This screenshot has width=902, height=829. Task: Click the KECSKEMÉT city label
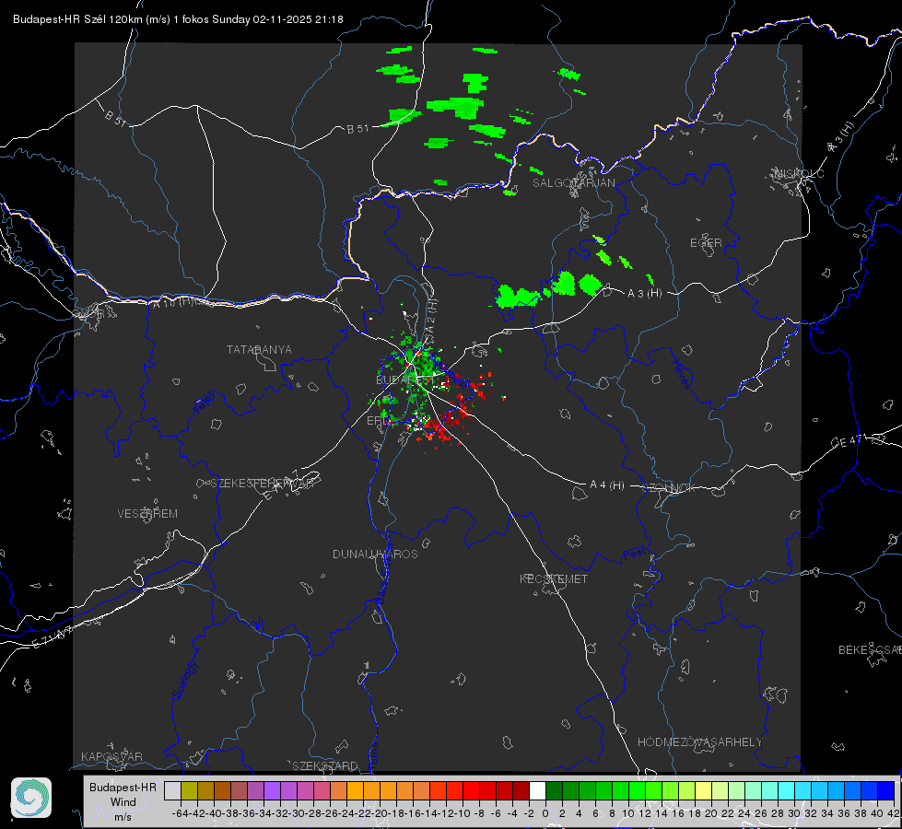(x=554, y=578)
